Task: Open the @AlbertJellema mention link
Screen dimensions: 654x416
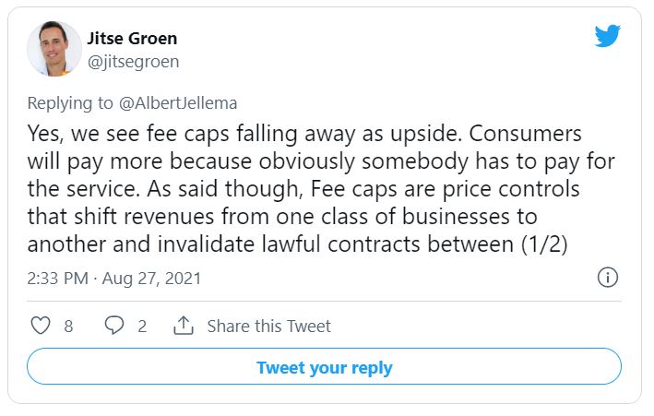Action: 178,103
